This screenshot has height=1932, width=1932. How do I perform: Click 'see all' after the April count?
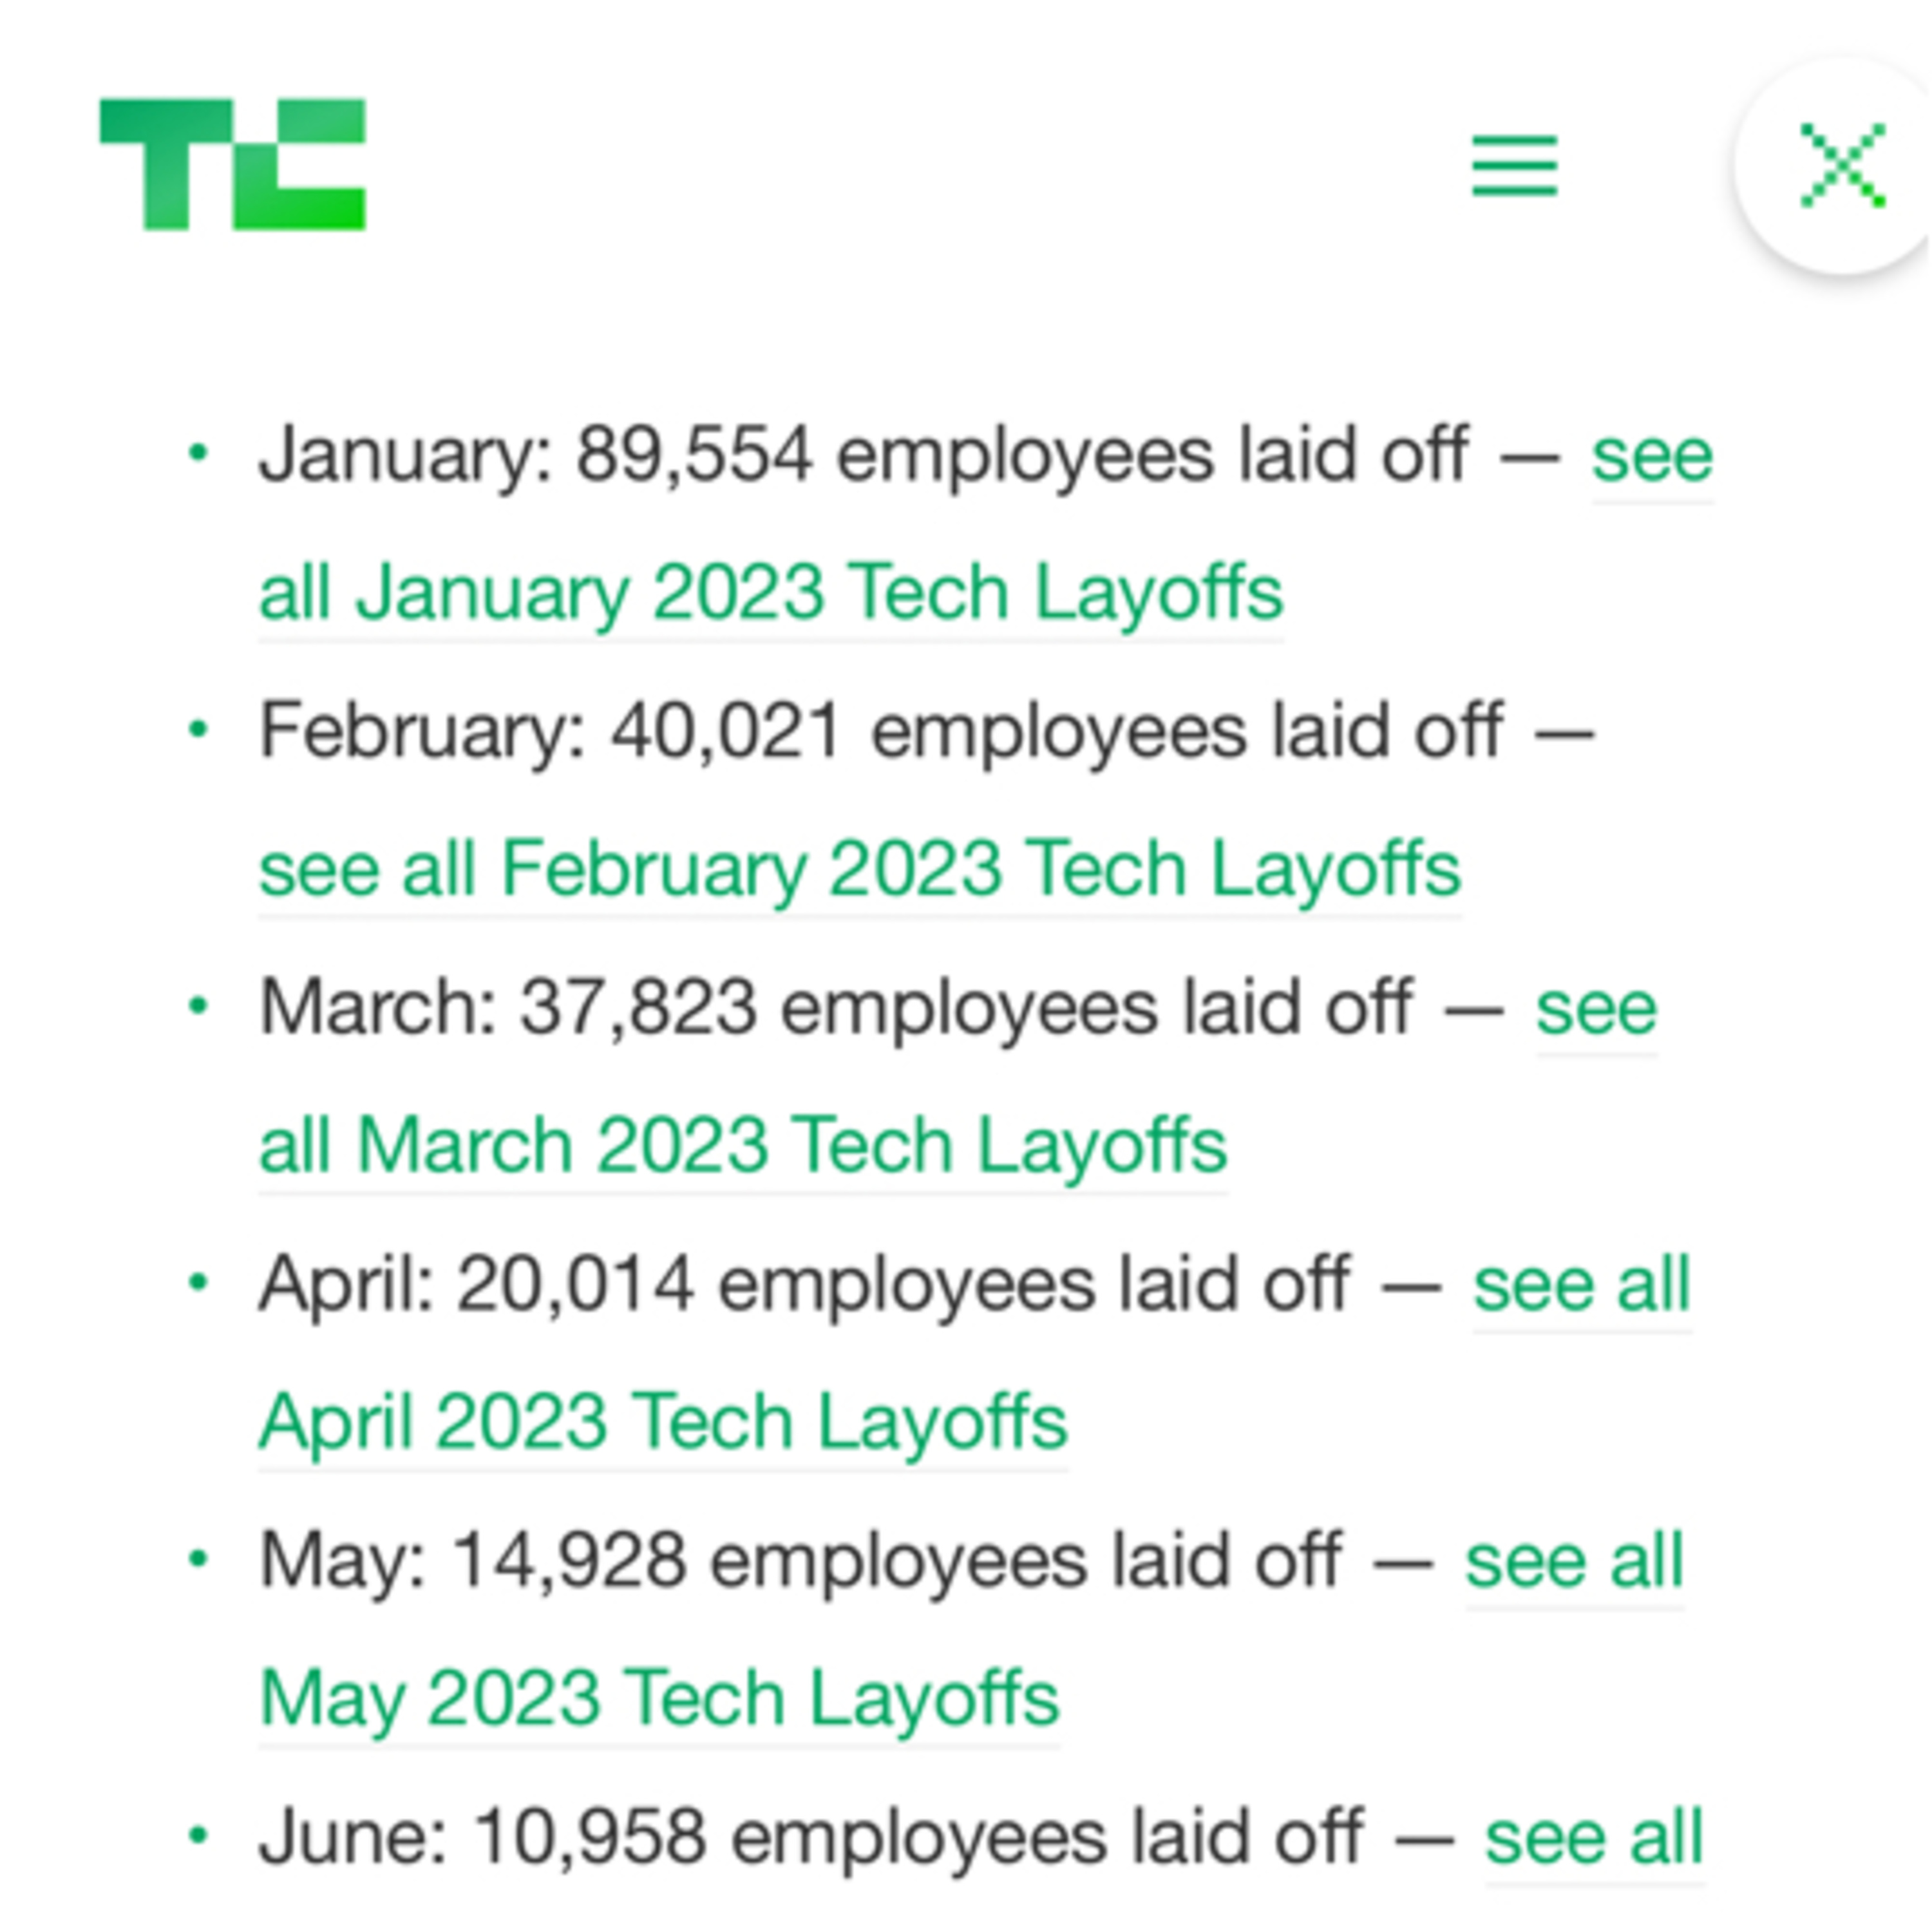pos(1581,1284)
